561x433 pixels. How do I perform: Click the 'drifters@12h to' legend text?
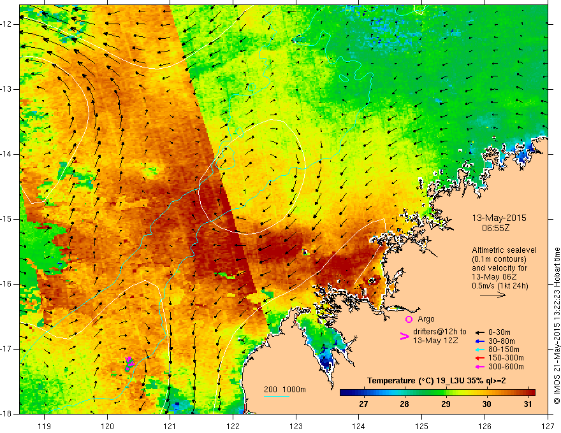tap(440, 332)
